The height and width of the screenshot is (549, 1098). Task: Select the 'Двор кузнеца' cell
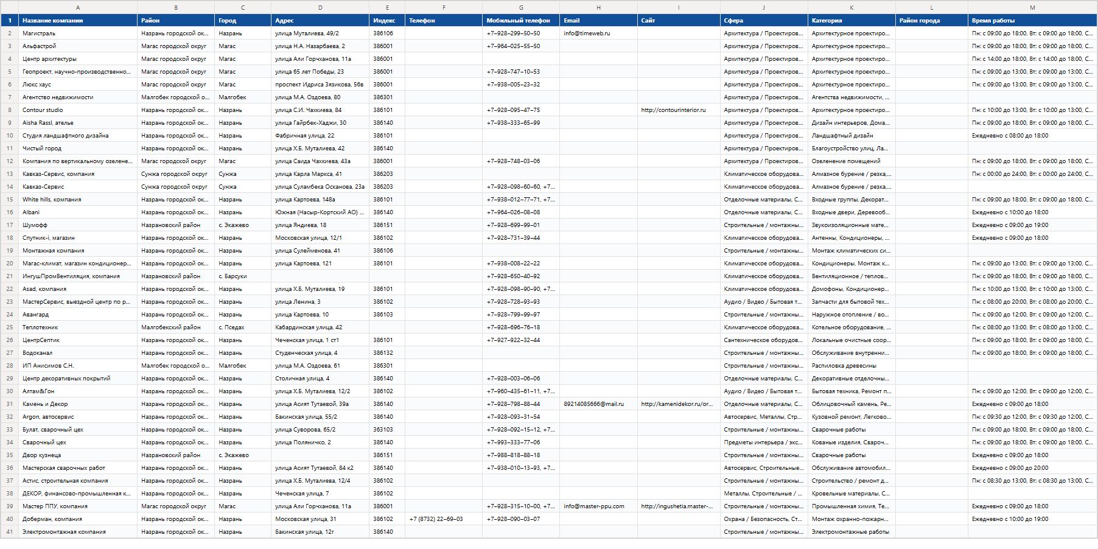click(78, 455)
